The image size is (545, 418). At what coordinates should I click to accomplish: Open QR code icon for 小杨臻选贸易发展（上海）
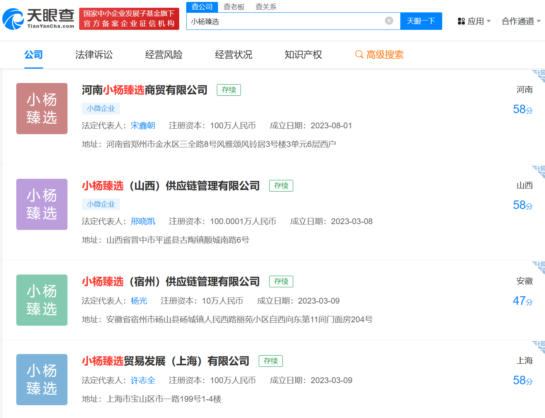coord(538,347)
